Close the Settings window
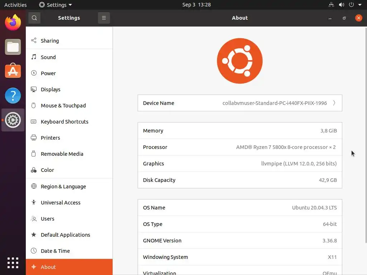367x275 pixels. pos(358,18)
